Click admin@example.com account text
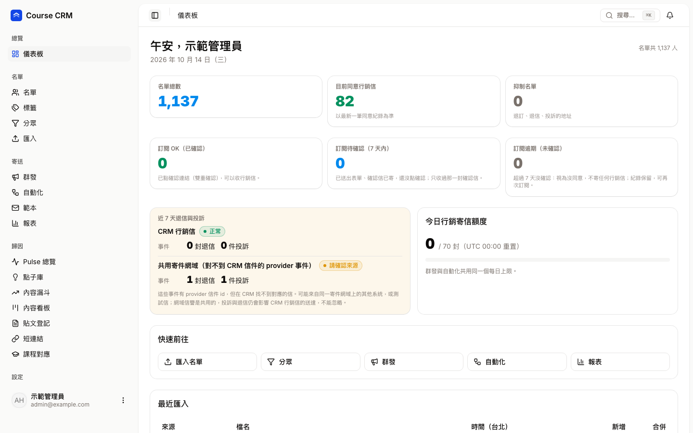This screenshot has width=693, height=433. tap(60, 405)
